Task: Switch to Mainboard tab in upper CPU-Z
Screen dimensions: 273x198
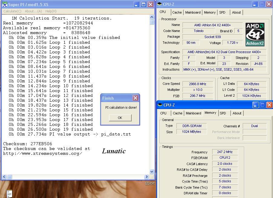Action: (193, 12)
